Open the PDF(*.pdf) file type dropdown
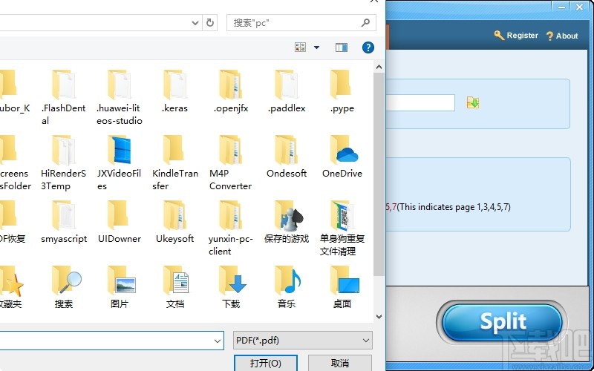The image size is (594, 371). 303,341
